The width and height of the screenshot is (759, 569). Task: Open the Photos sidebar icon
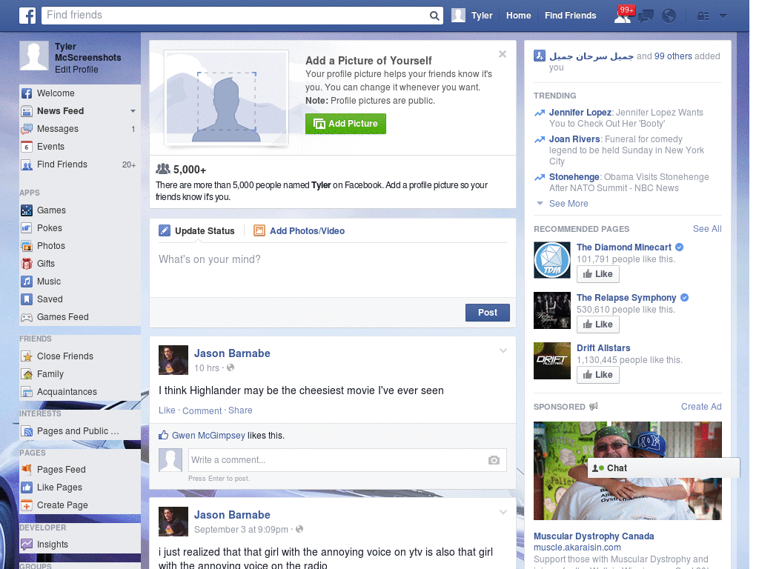point(27,246)
